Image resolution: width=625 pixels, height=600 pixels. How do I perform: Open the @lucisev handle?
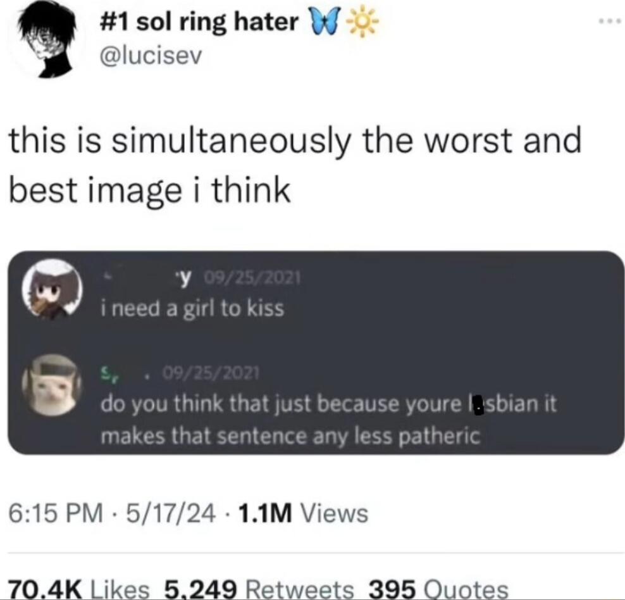(x=152, y=57)
